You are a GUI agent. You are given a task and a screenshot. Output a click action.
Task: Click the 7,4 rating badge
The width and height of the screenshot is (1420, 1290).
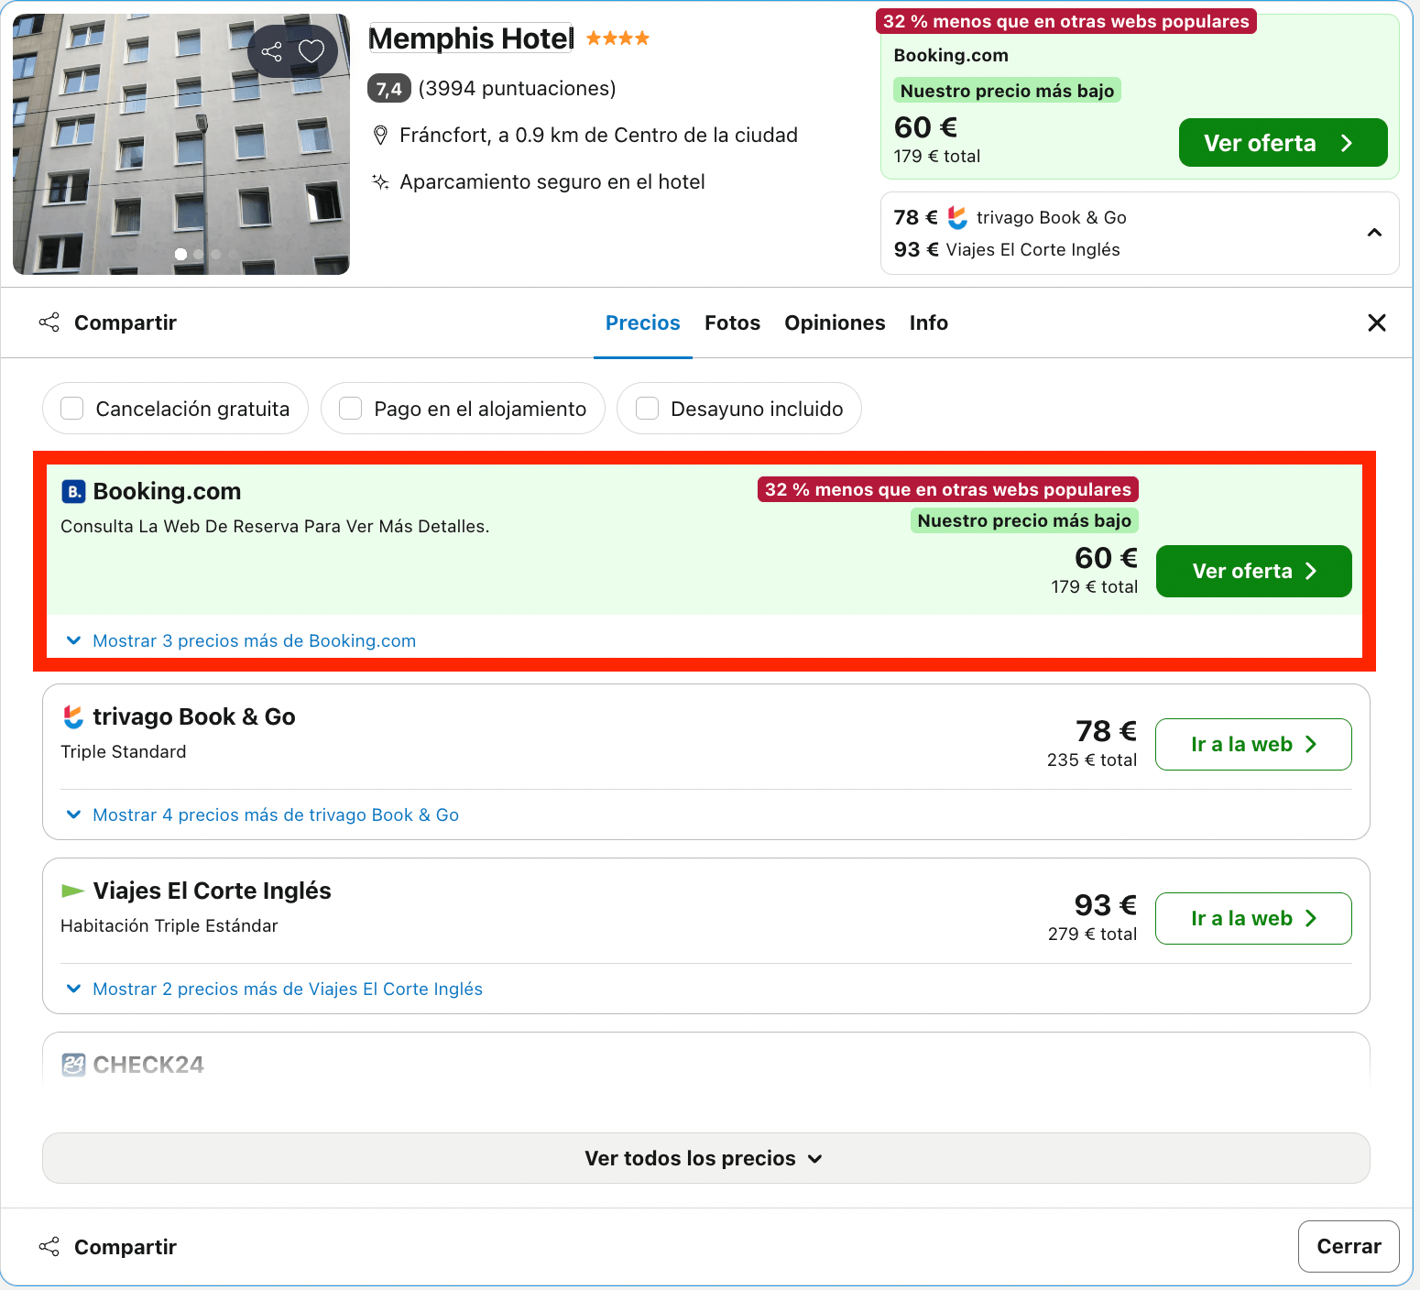tap(389, 89)
